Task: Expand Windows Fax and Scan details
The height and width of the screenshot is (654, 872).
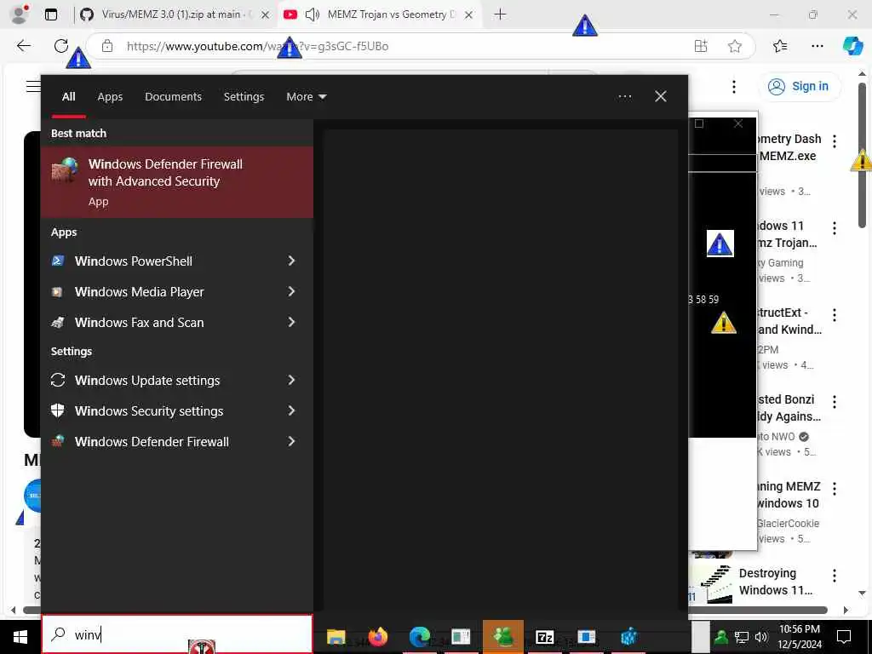Action: click(x=291, y=322)
